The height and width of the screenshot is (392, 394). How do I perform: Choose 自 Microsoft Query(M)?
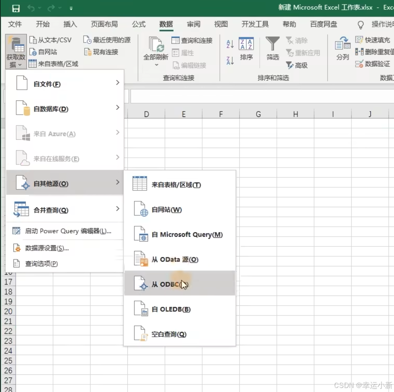coord(180,234)
